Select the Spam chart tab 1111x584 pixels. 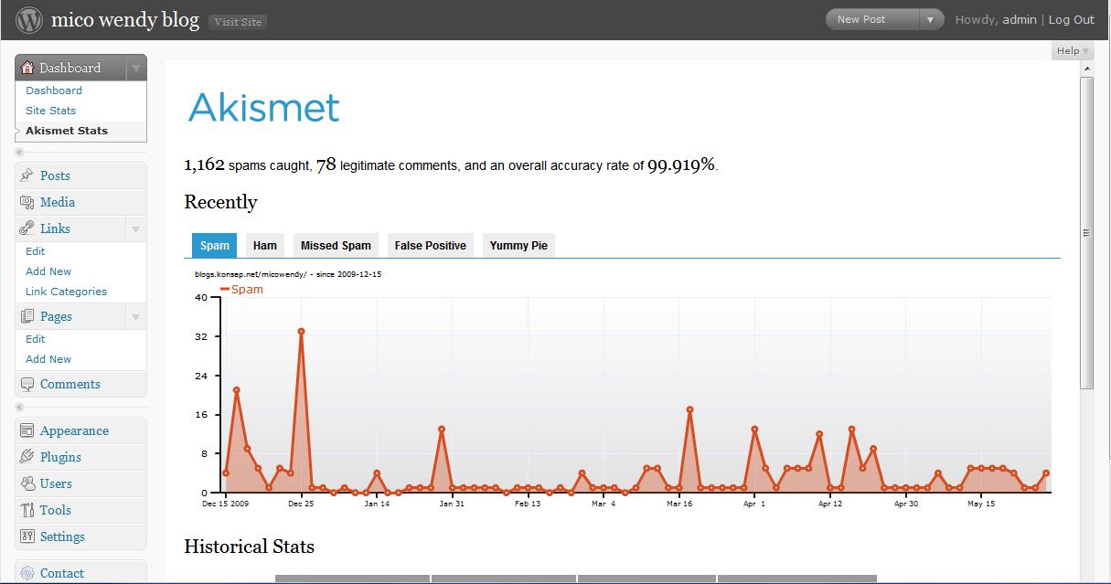[215, 245]
